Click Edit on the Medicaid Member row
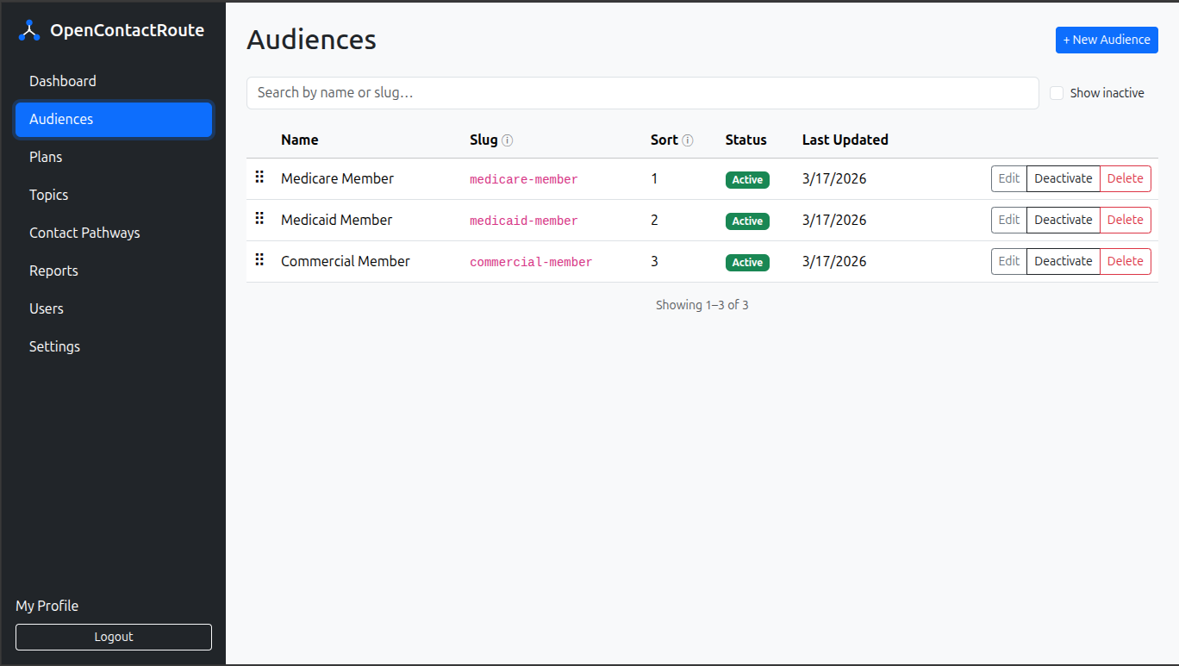The height and width of the screenshot is (666, 1179). (1008, 220)
